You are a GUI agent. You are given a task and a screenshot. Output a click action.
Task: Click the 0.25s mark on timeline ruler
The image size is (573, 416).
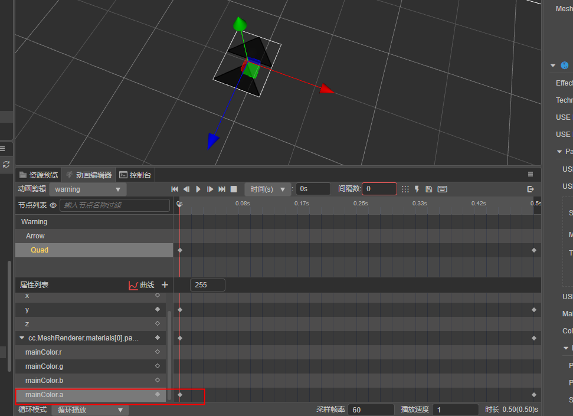(x=361, y=203)
